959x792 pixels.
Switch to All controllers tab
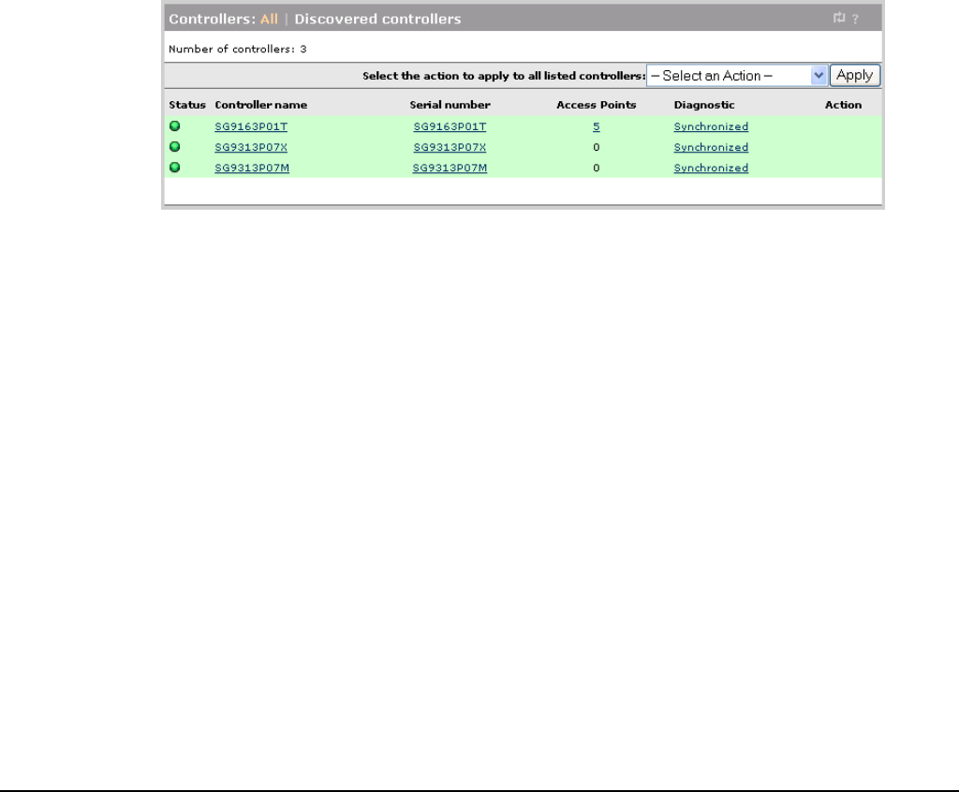pos(269,19)
